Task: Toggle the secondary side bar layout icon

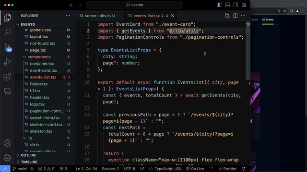Action: click(236, 5)
